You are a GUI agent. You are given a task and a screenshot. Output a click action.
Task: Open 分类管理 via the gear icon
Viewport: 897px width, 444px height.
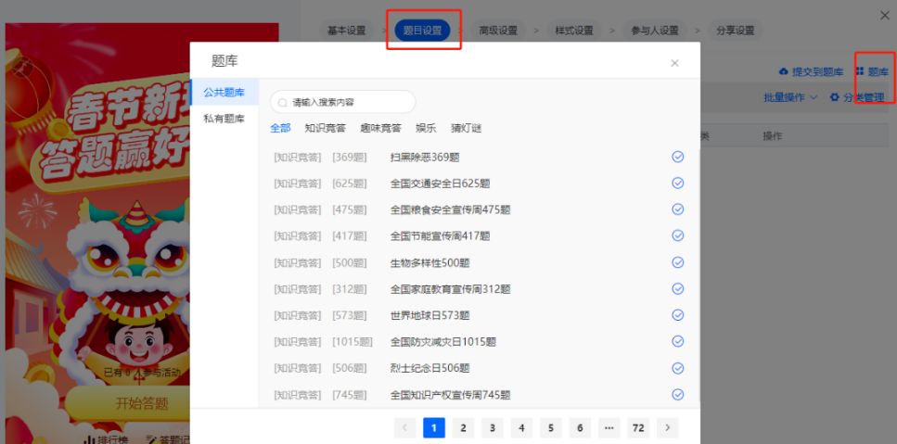(x=835, y=97)
